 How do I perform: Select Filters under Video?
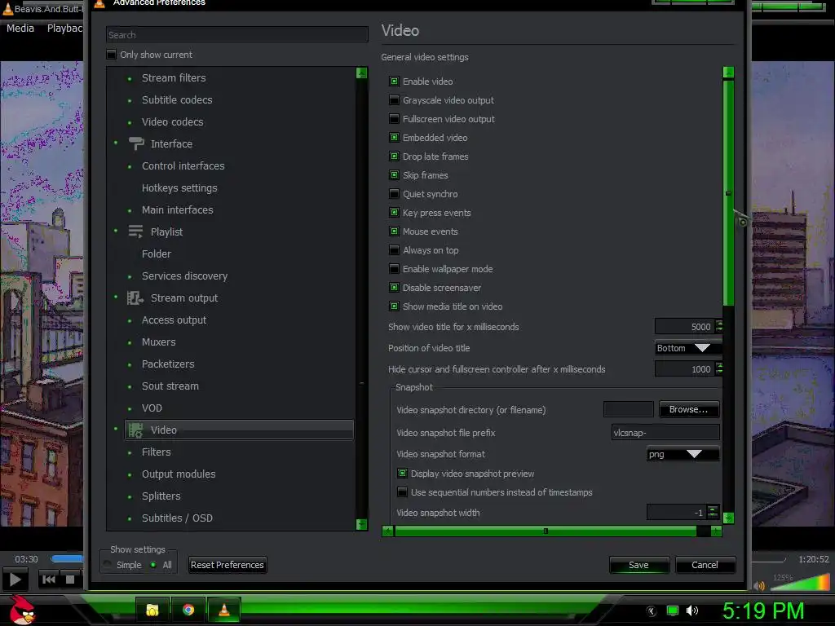(156, 452)
